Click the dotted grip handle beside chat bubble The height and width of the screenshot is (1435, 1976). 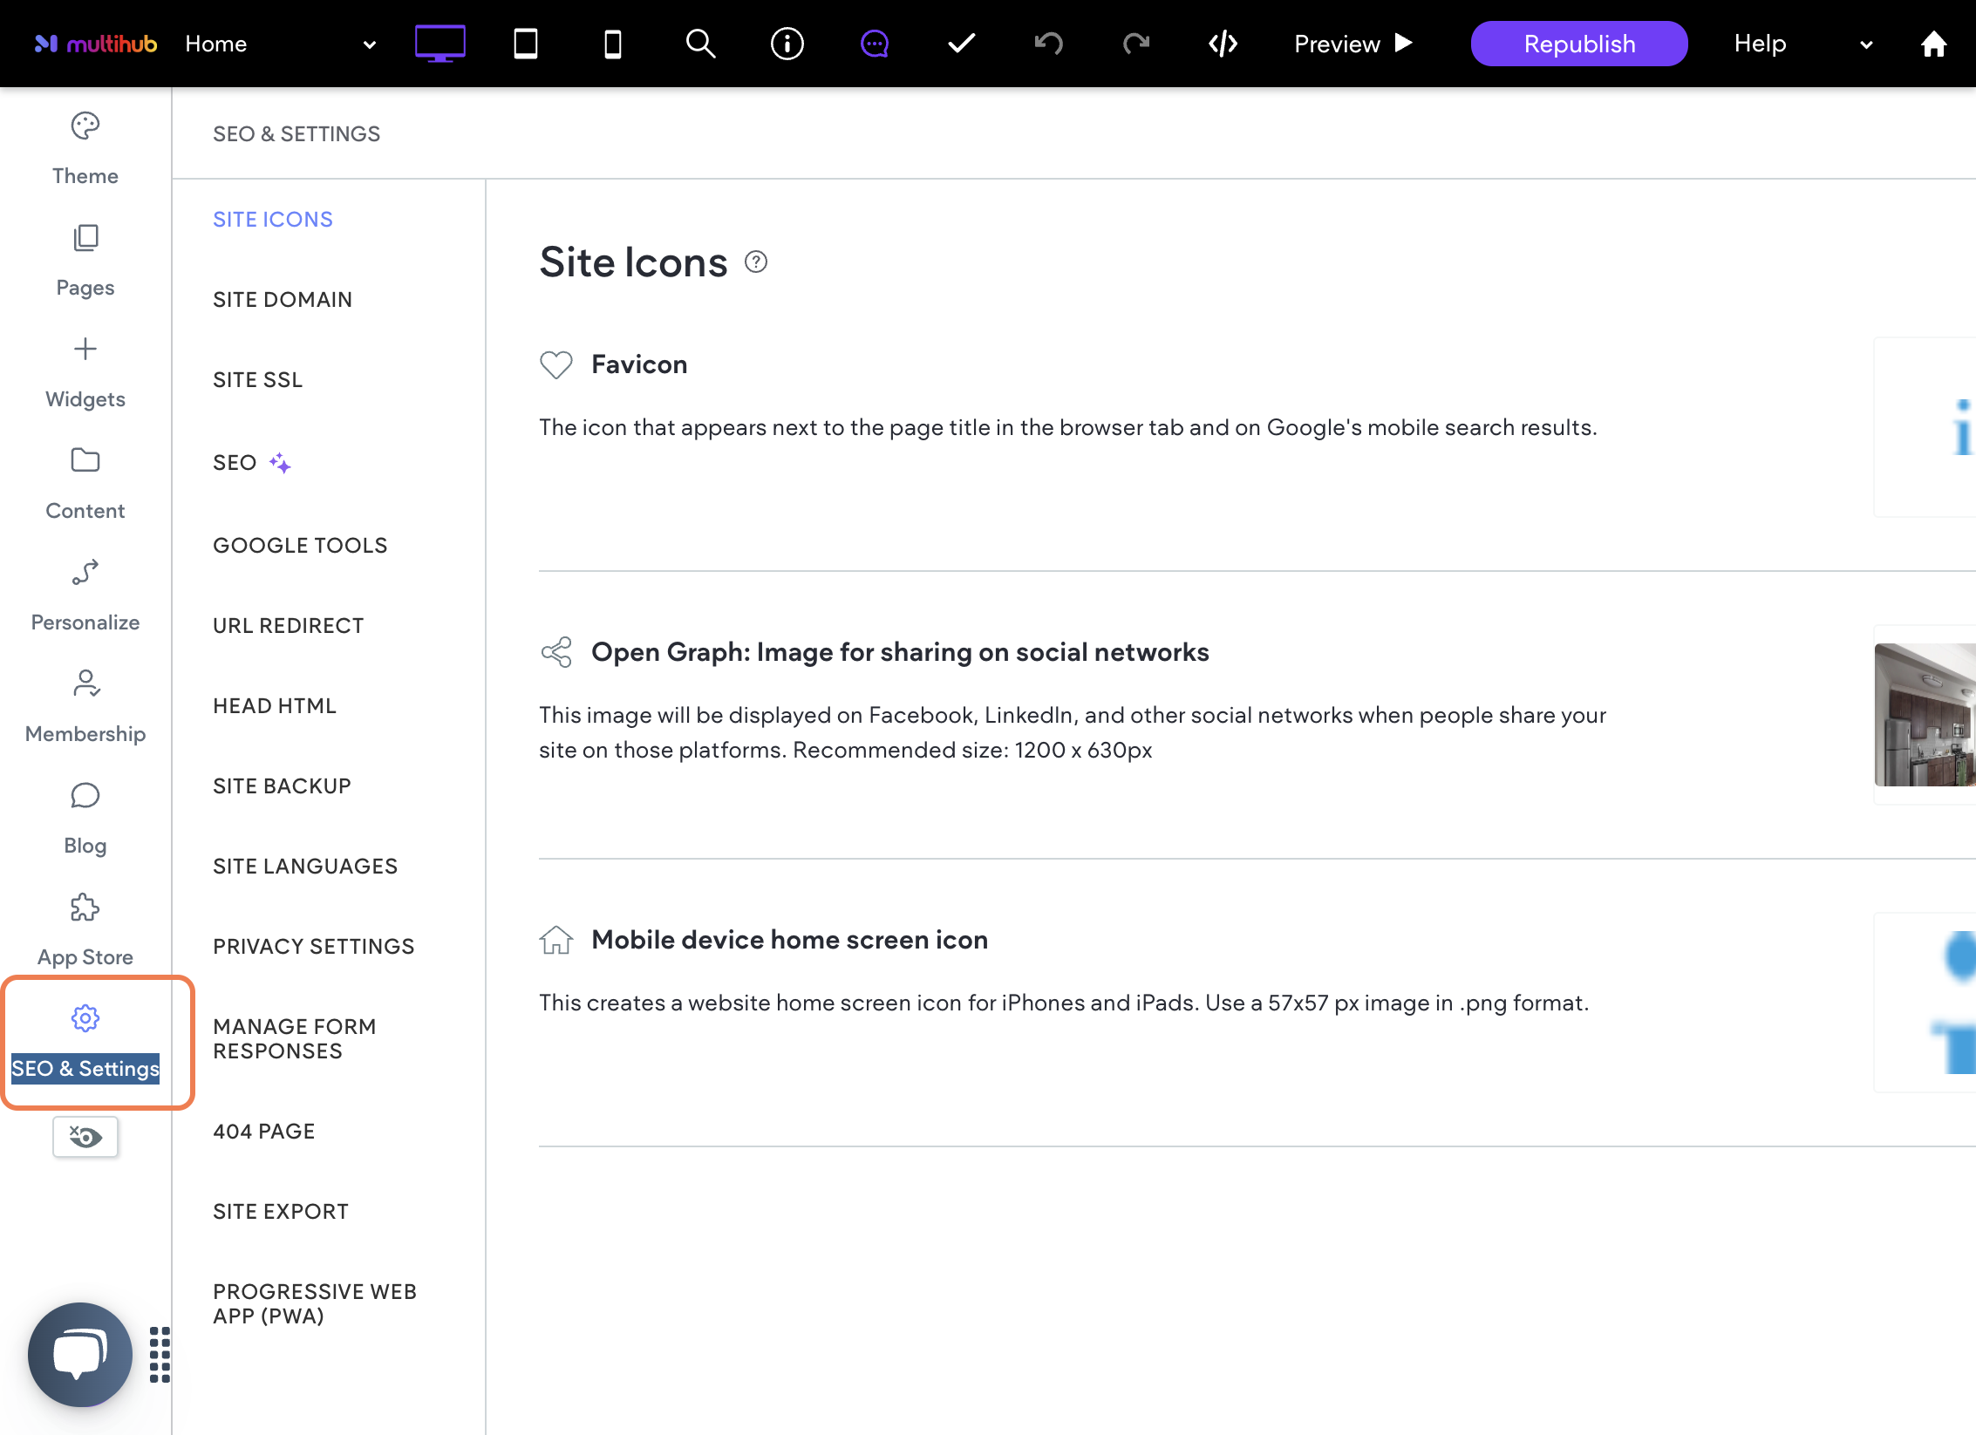point(160,1355)
